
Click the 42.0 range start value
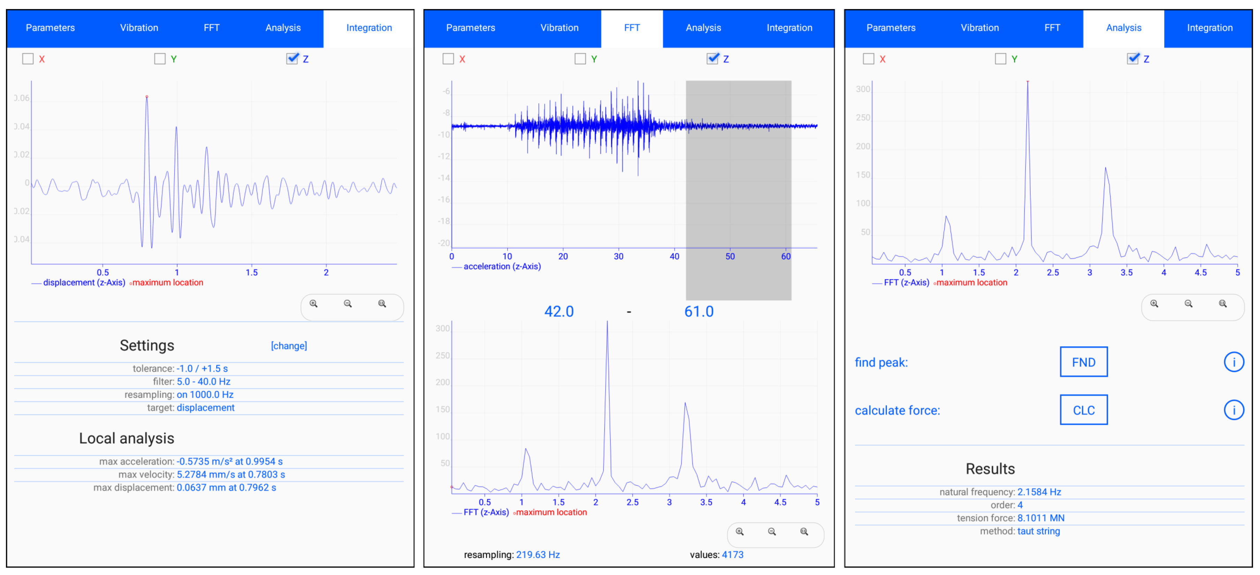pos(559,312)
